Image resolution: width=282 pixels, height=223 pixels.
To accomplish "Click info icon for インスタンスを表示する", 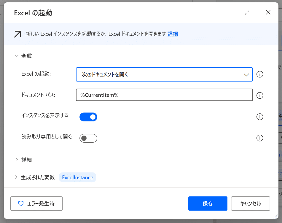I will (260, 117).
